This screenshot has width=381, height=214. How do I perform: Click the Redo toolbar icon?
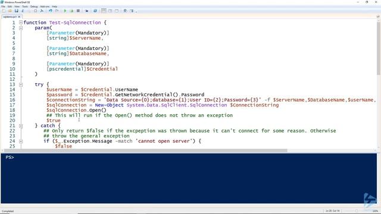(x=57, y=11)
